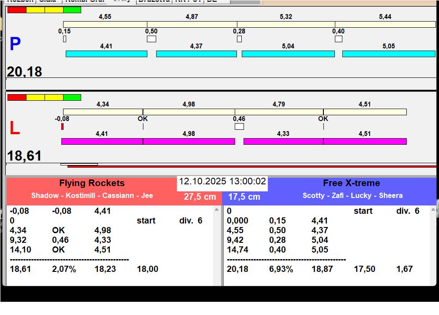This screenshot has height=315, width=439.
Task: Click the 6,93% value in Free X-treme summary
Action: click(x=281, y=269)
